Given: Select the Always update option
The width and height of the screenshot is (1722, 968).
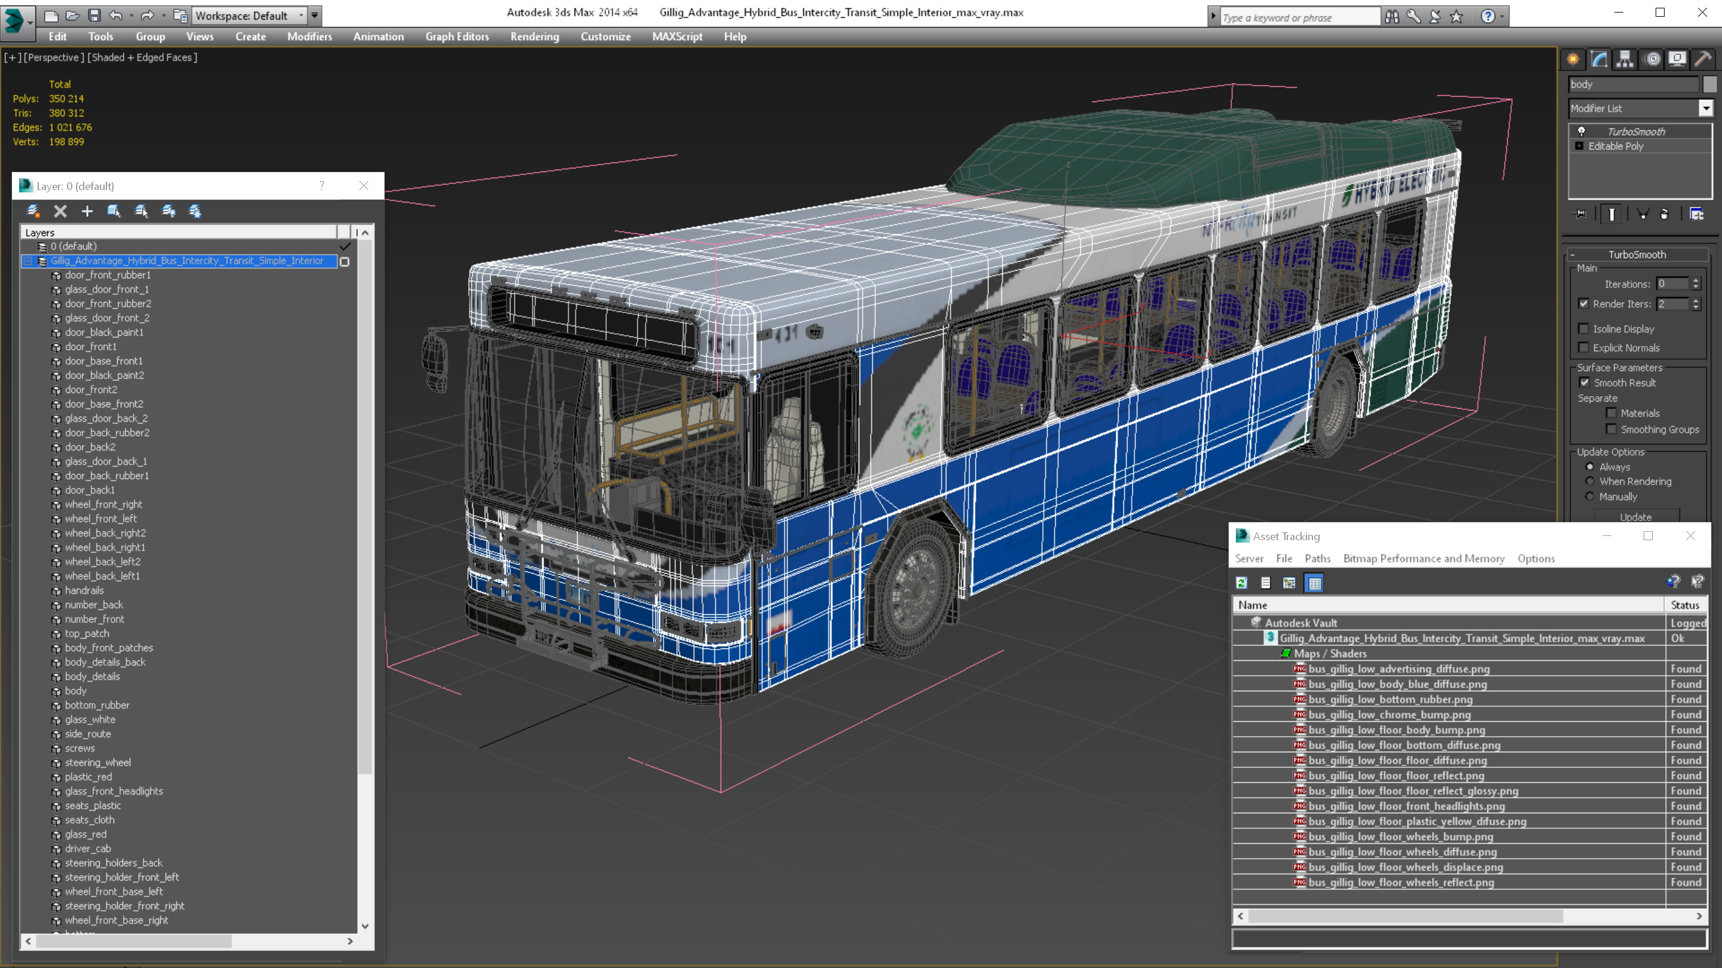Looking at the screenshot, I should pos(1590,466).
